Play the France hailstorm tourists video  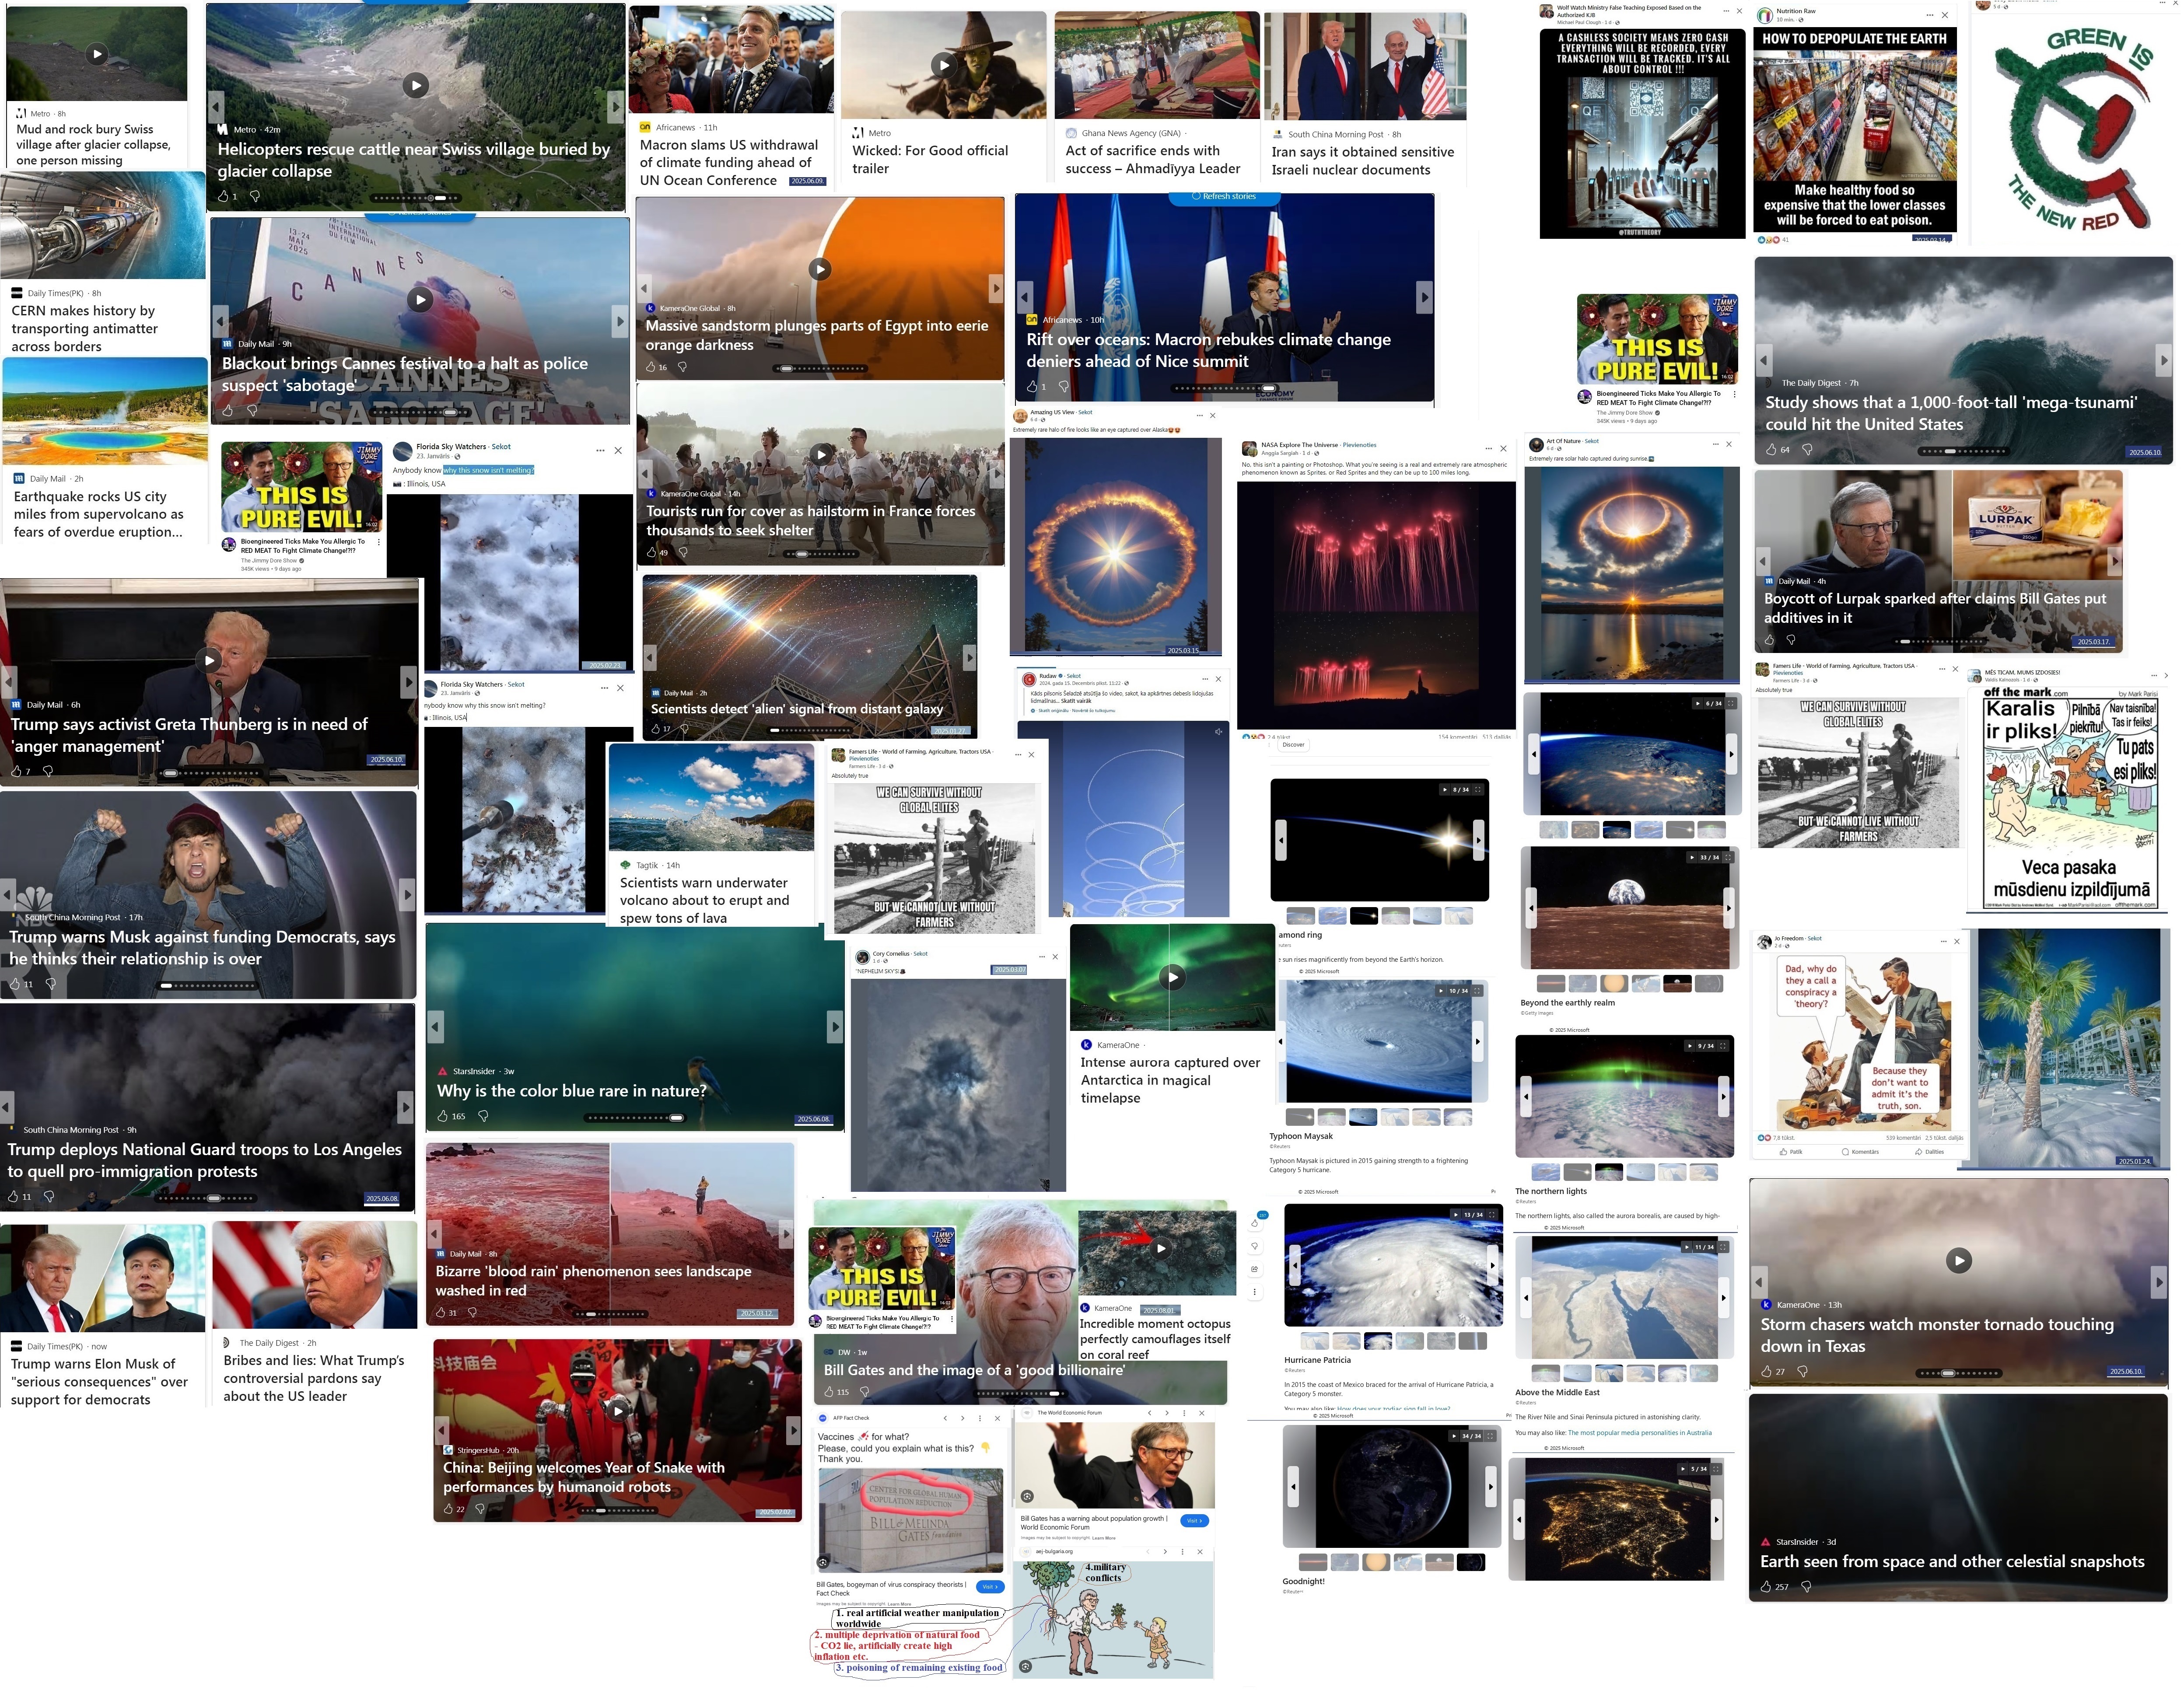coord(821,455)
